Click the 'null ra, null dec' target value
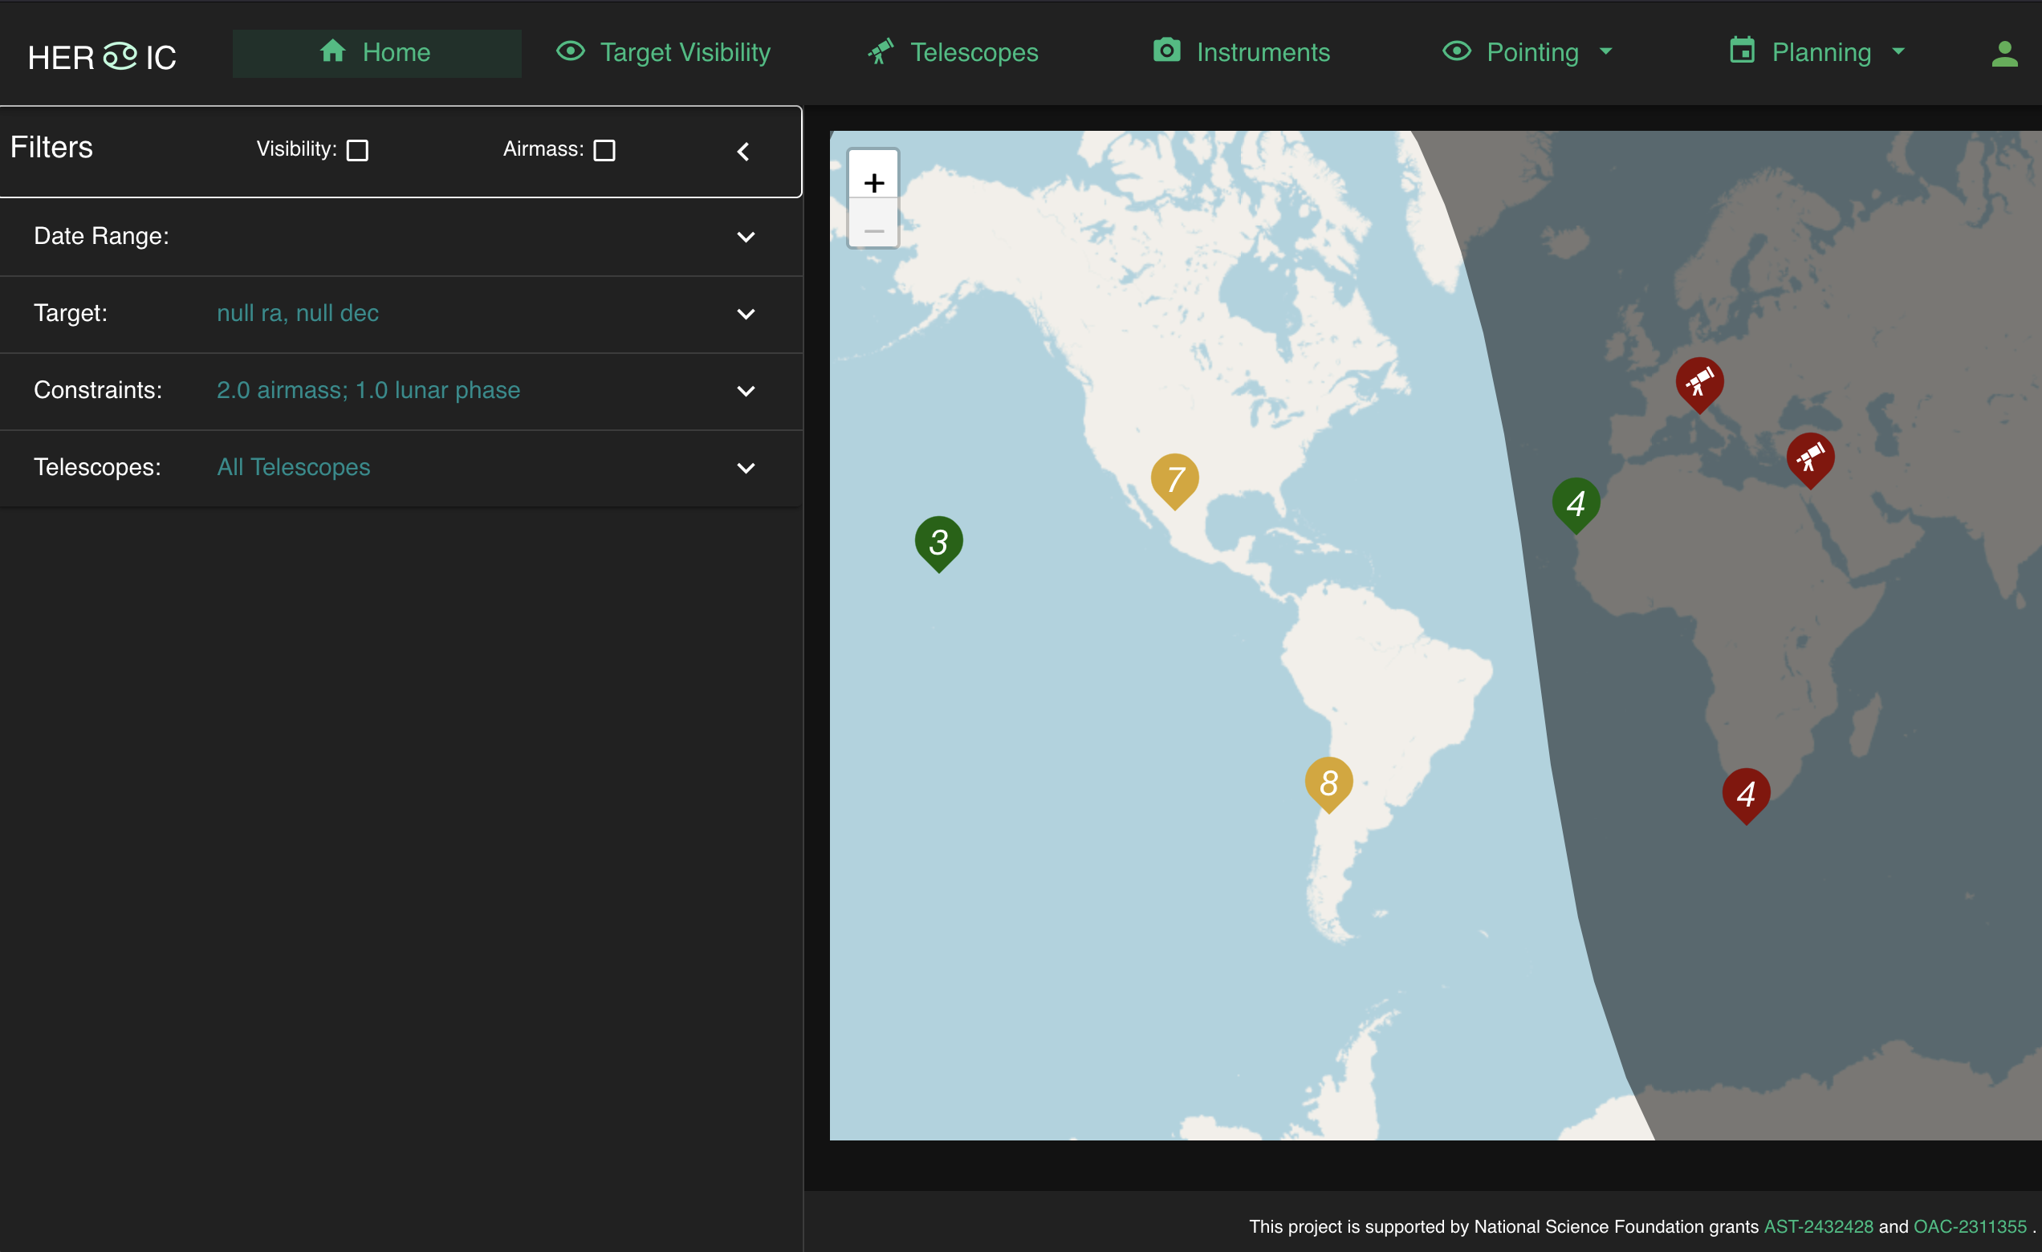Image resolution: width=2042 pixels, height=1252 pixels. point(298,313)
